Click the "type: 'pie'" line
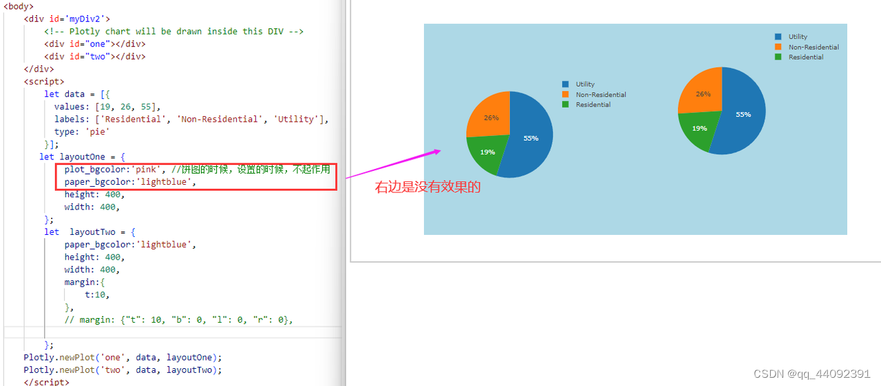 click(x=82, y=131)
